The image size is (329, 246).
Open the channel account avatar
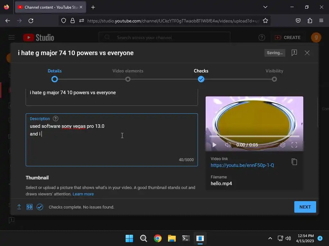pyautogui.click(x=316, y=37)
